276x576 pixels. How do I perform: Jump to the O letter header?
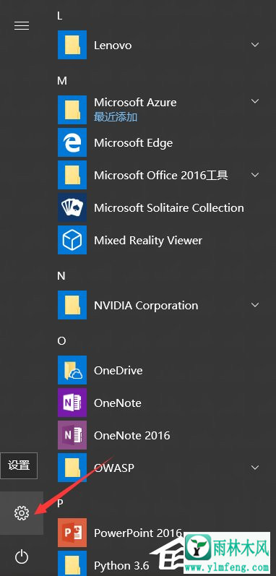click(x=61, y=340)
